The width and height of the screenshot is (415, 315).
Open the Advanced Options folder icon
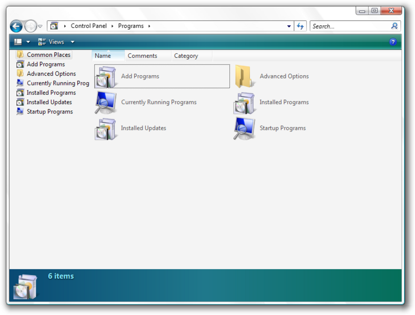pos(245,77)
